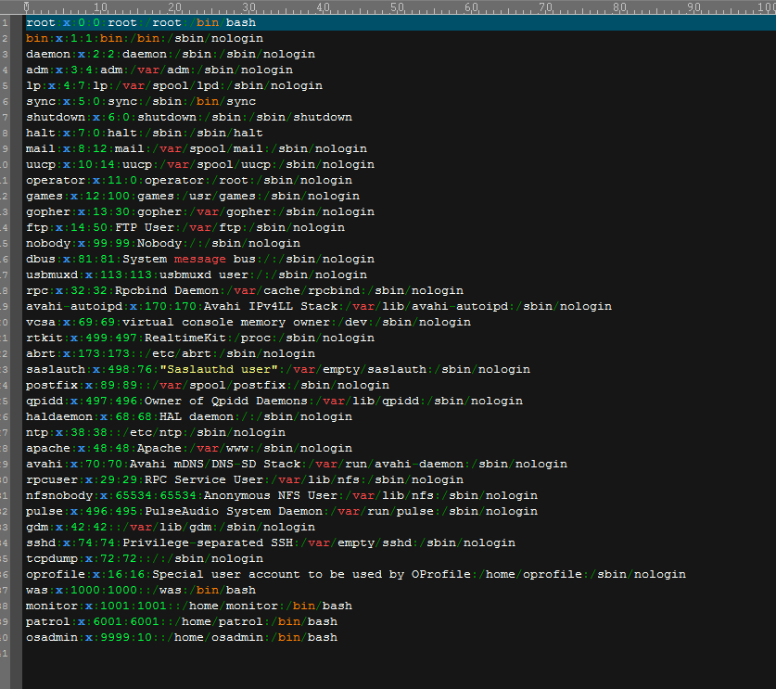This screenshot has height=689, width=776.
Task: Click the usbmuxd user line
Action: pos(197,275)
